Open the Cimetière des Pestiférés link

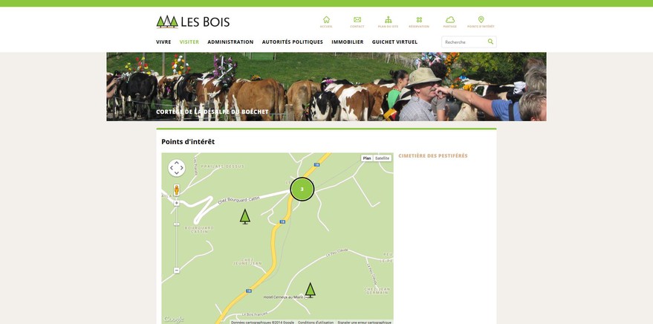(x=433, y=156)
